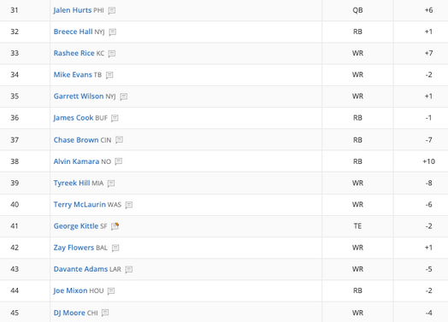Open DJ Moore's note icon
Image resolution: width=448 pixels, height=322 pixels.
(x=105, y=313)
